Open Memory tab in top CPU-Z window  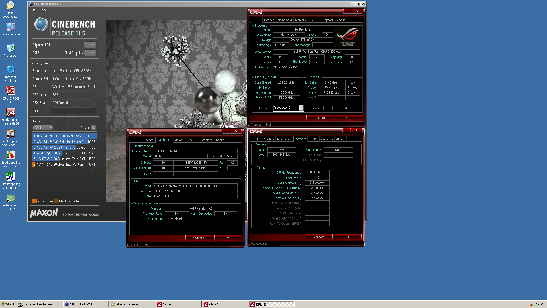(301, 20)
